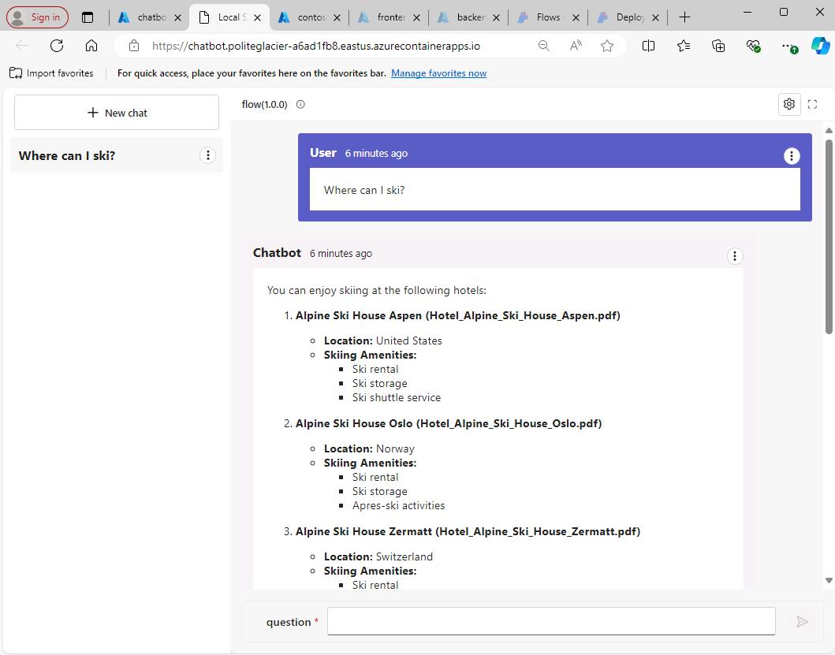The height and width of the screenshot is (655, 835).
Task: Click the Alpine Ski House Aspen heading
Action: pyautogui.click(x=458, y=315)
